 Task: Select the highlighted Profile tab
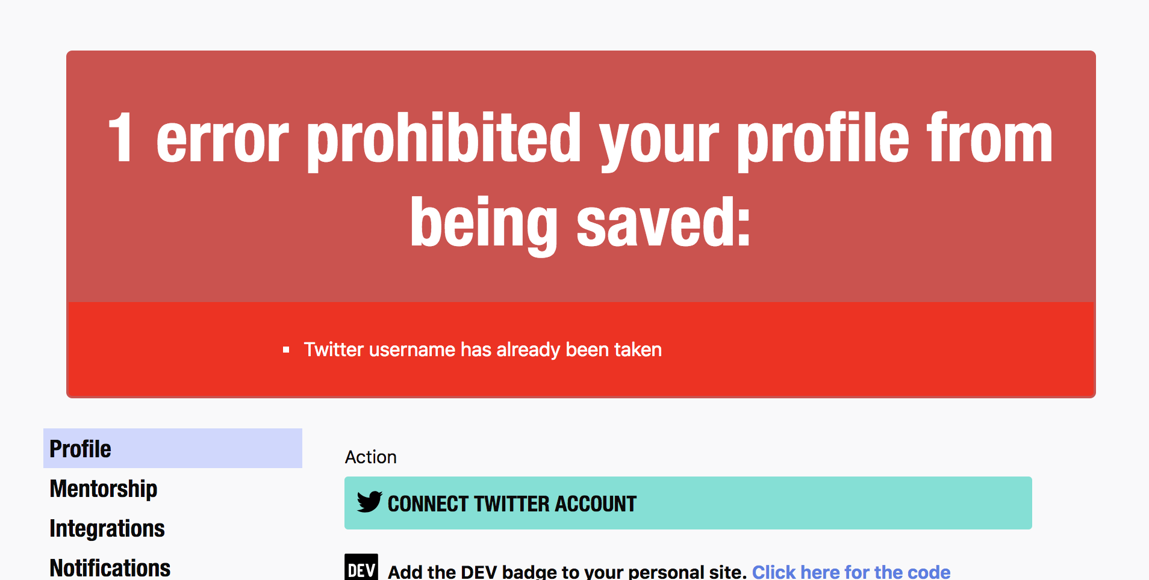(80, 448)
